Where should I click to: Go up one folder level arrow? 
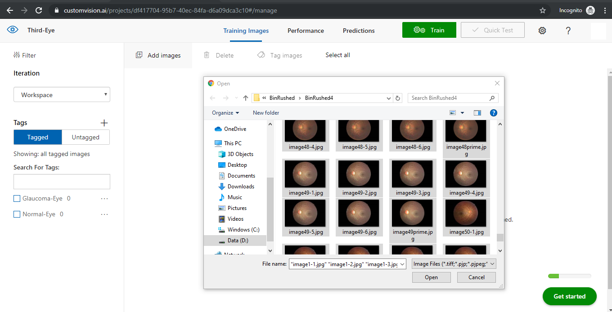[245, 98]
